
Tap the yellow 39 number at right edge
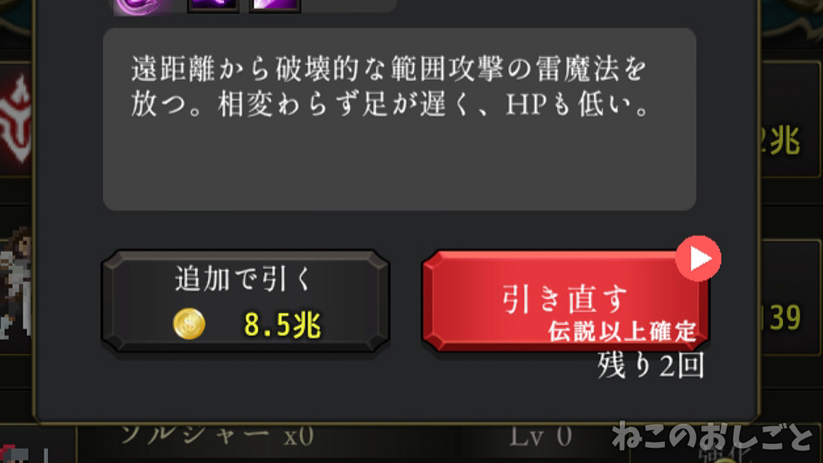(783, 318)
